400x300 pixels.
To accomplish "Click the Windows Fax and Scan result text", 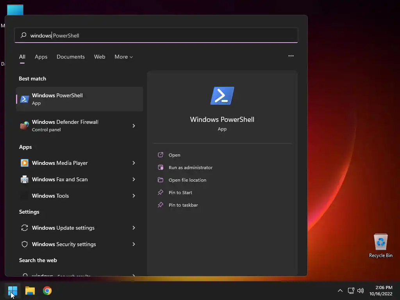I will [60, 179].
